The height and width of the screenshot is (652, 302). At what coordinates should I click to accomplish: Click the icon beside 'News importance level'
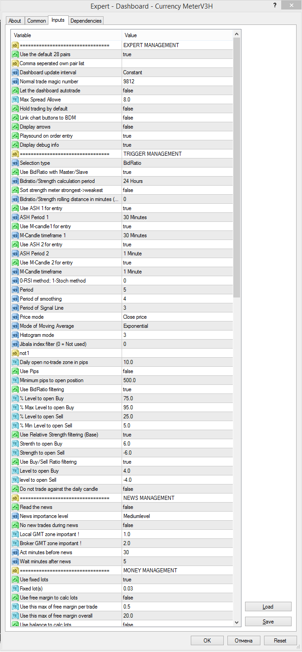pyautogui.click(x=15, y=516)
